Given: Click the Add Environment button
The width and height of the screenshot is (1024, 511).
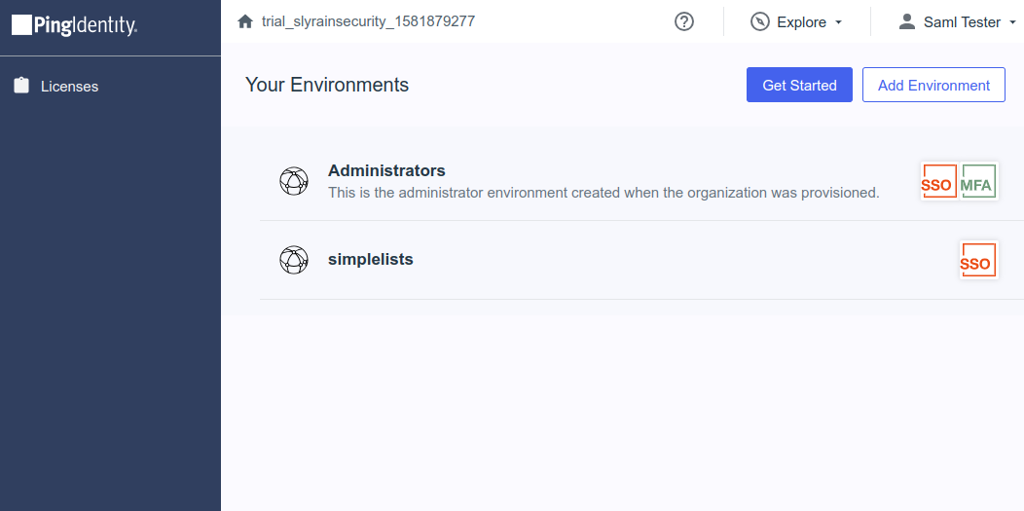Looking at the screenshot, I should (x=933, y=85).
